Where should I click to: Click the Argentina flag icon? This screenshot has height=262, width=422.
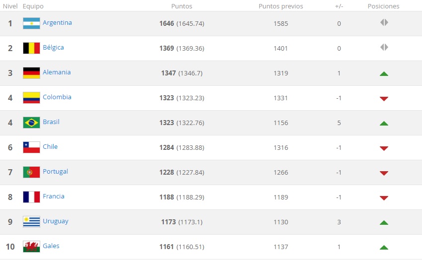coord(31,23)
